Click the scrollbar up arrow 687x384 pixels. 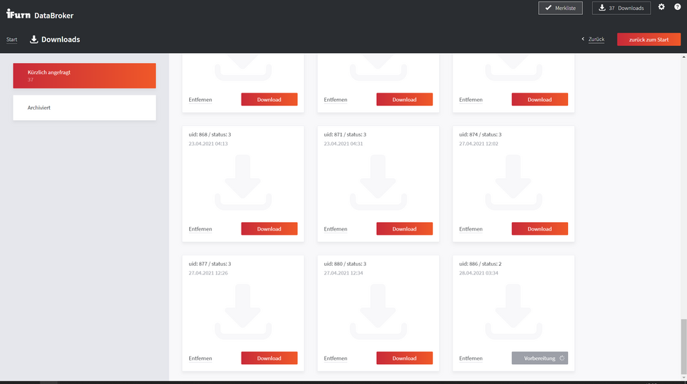point(683,57)
